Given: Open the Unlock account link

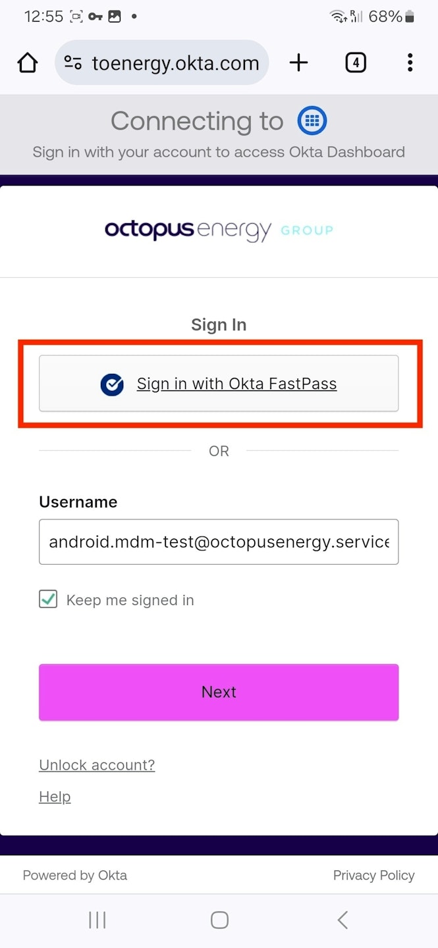Looking at the screenshot, I should tap(97, 765).
